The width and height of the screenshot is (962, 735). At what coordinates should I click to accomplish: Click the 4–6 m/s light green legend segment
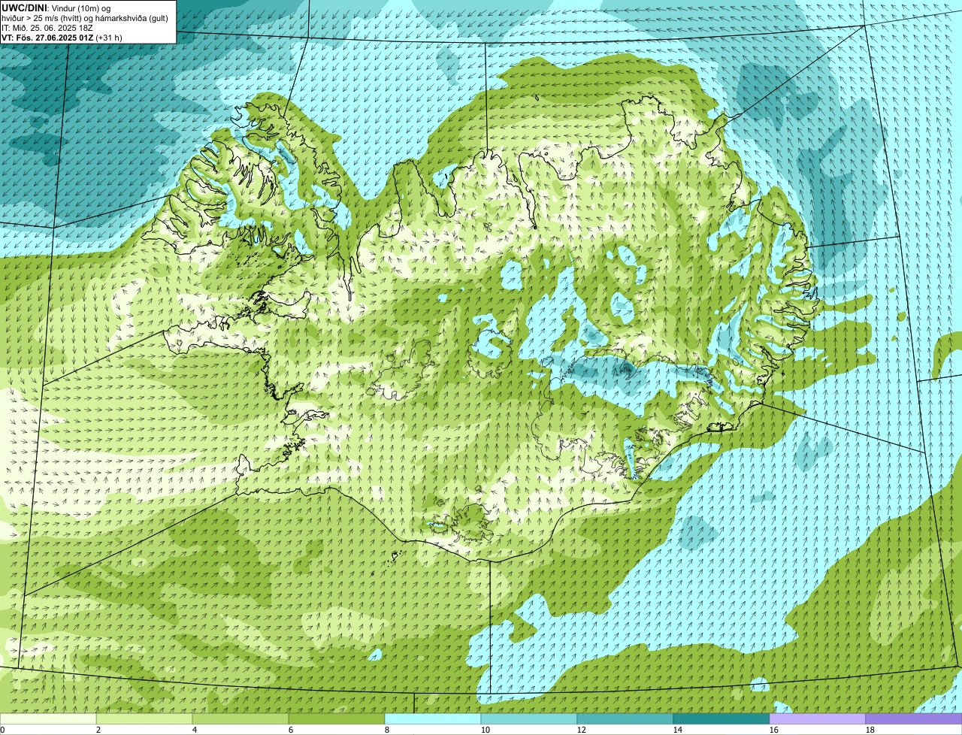240,718
